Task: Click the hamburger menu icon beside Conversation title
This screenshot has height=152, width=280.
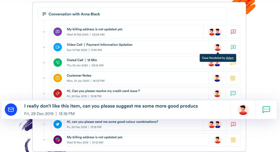Action: 44,14
